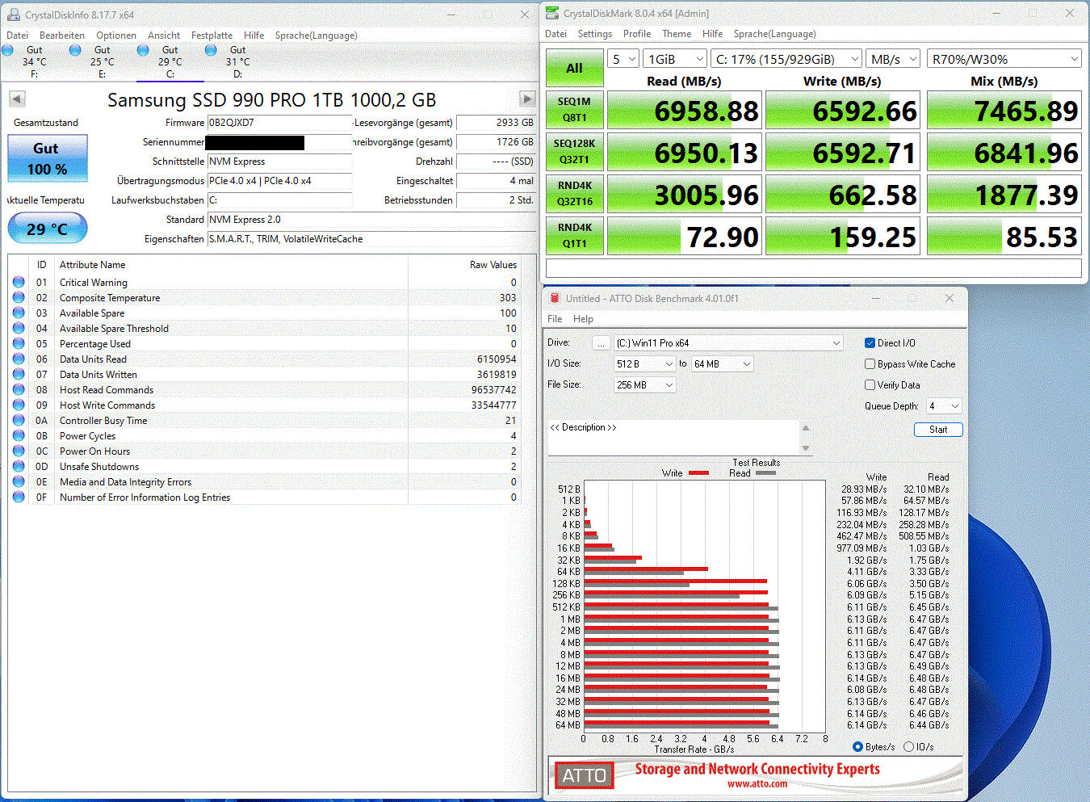Image resolution: width=1090 pixels, height=802 pixels.
Task: Click the empty comment field in CrystalDiskMark
Action: coord(813,267)
